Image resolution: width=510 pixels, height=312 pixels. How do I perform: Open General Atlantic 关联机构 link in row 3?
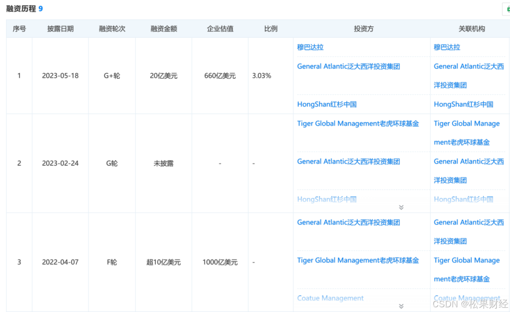469,231
